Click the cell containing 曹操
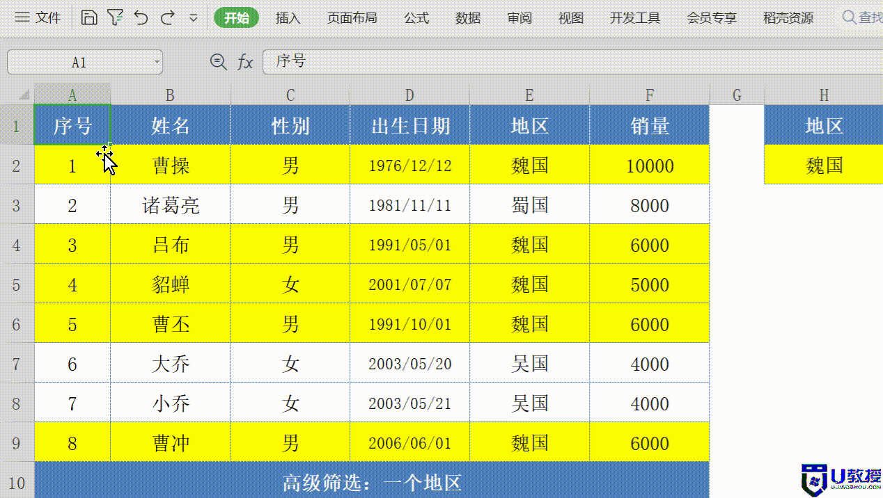The height and width of the screenshot is (498, 883). pos(171,165)
